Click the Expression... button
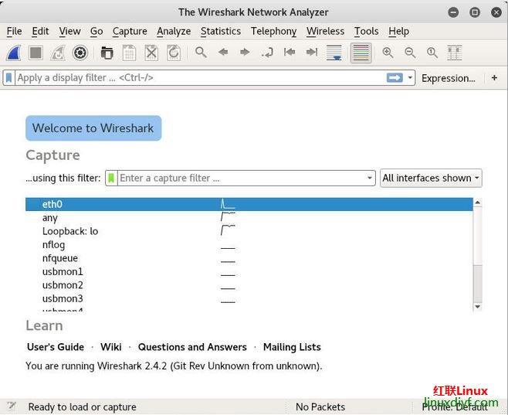 click(448, 78)
